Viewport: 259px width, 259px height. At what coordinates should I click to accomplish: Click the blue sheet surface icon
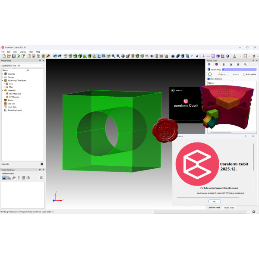tap(187, 56)
